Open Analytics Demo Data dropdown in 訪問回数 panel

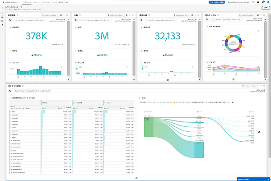[x=51, y=15]
